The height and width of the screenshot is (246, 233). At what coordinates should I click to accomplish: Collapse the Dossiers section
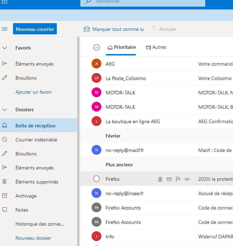5,109
